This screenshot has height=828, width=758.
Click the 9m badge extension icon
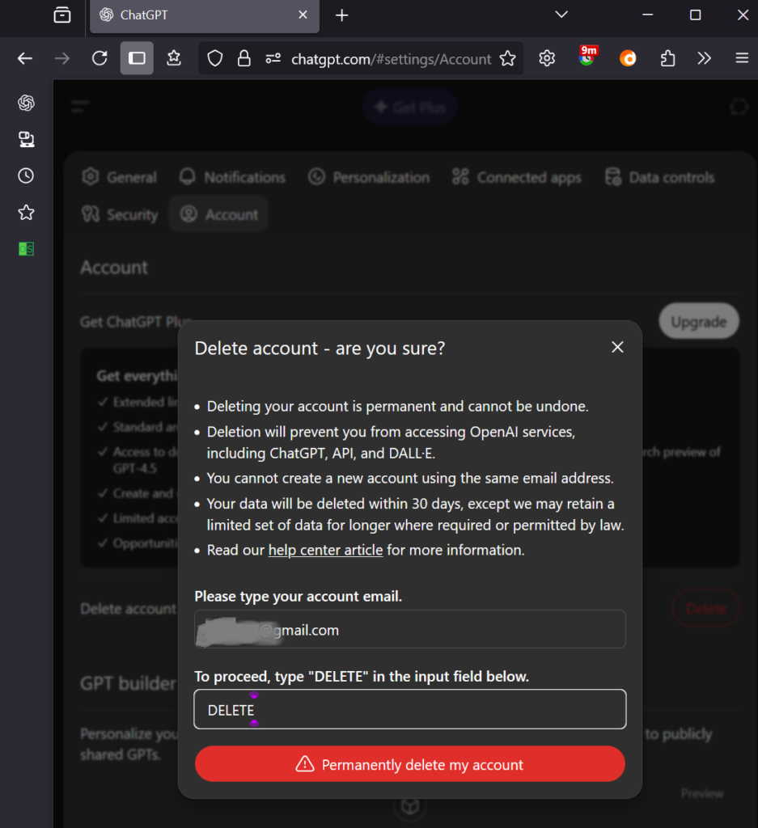[587, 56]
